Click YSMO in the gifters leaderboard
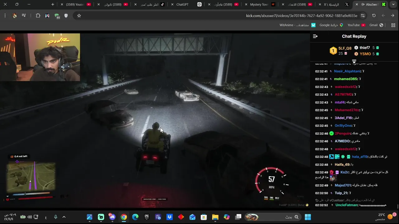This screenshot has width=399, height=224. (365, 54)
